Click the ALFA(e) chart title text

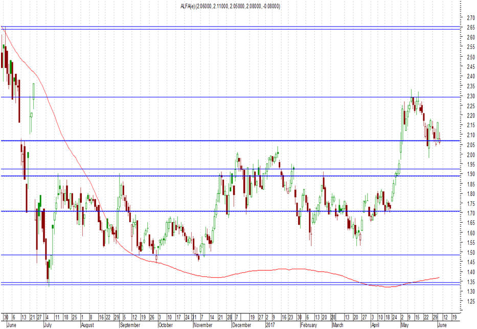coord(230,6)
